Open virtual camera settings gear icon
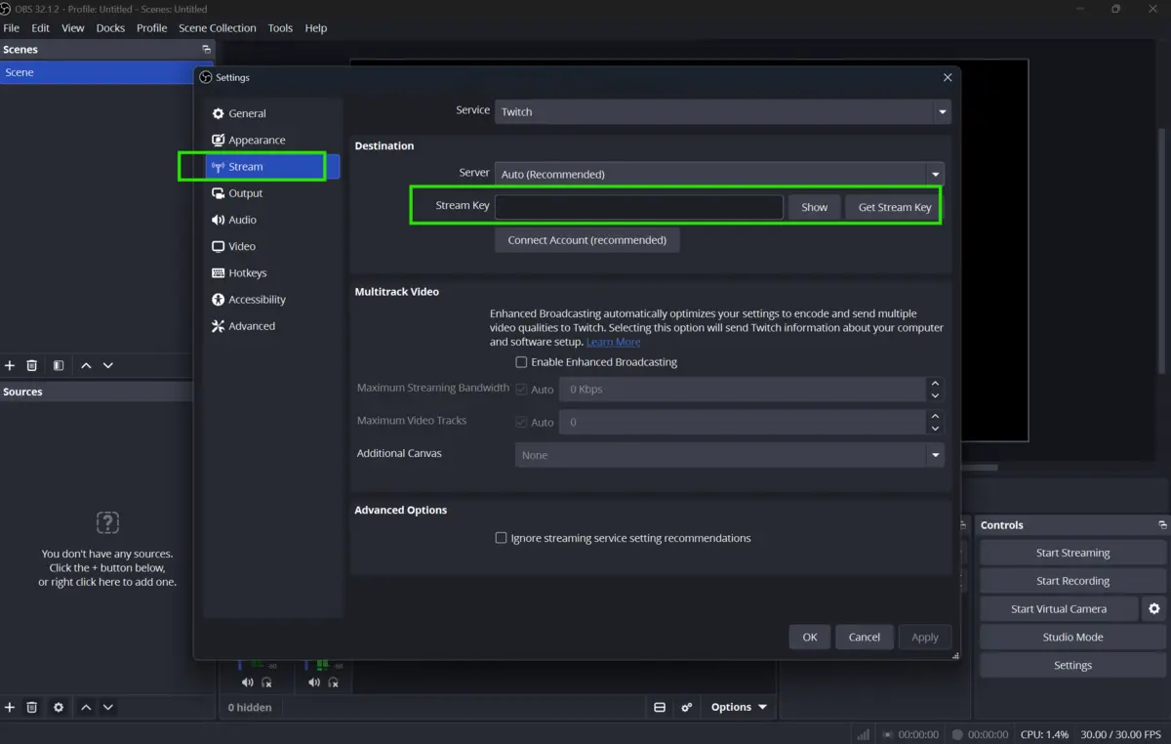The image size is (1171, 744). pos(1154,608)
